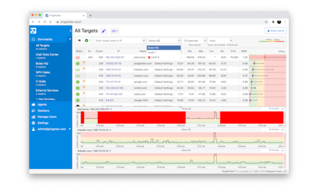Image resolution: width=318 pixels, height=191 pixels.
Task: Click green status circle for twitter.com
Action: [78, 88]
